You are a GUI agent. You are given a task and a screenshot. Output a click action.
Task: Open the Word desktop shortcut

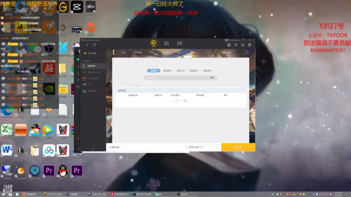pos(7,150)
